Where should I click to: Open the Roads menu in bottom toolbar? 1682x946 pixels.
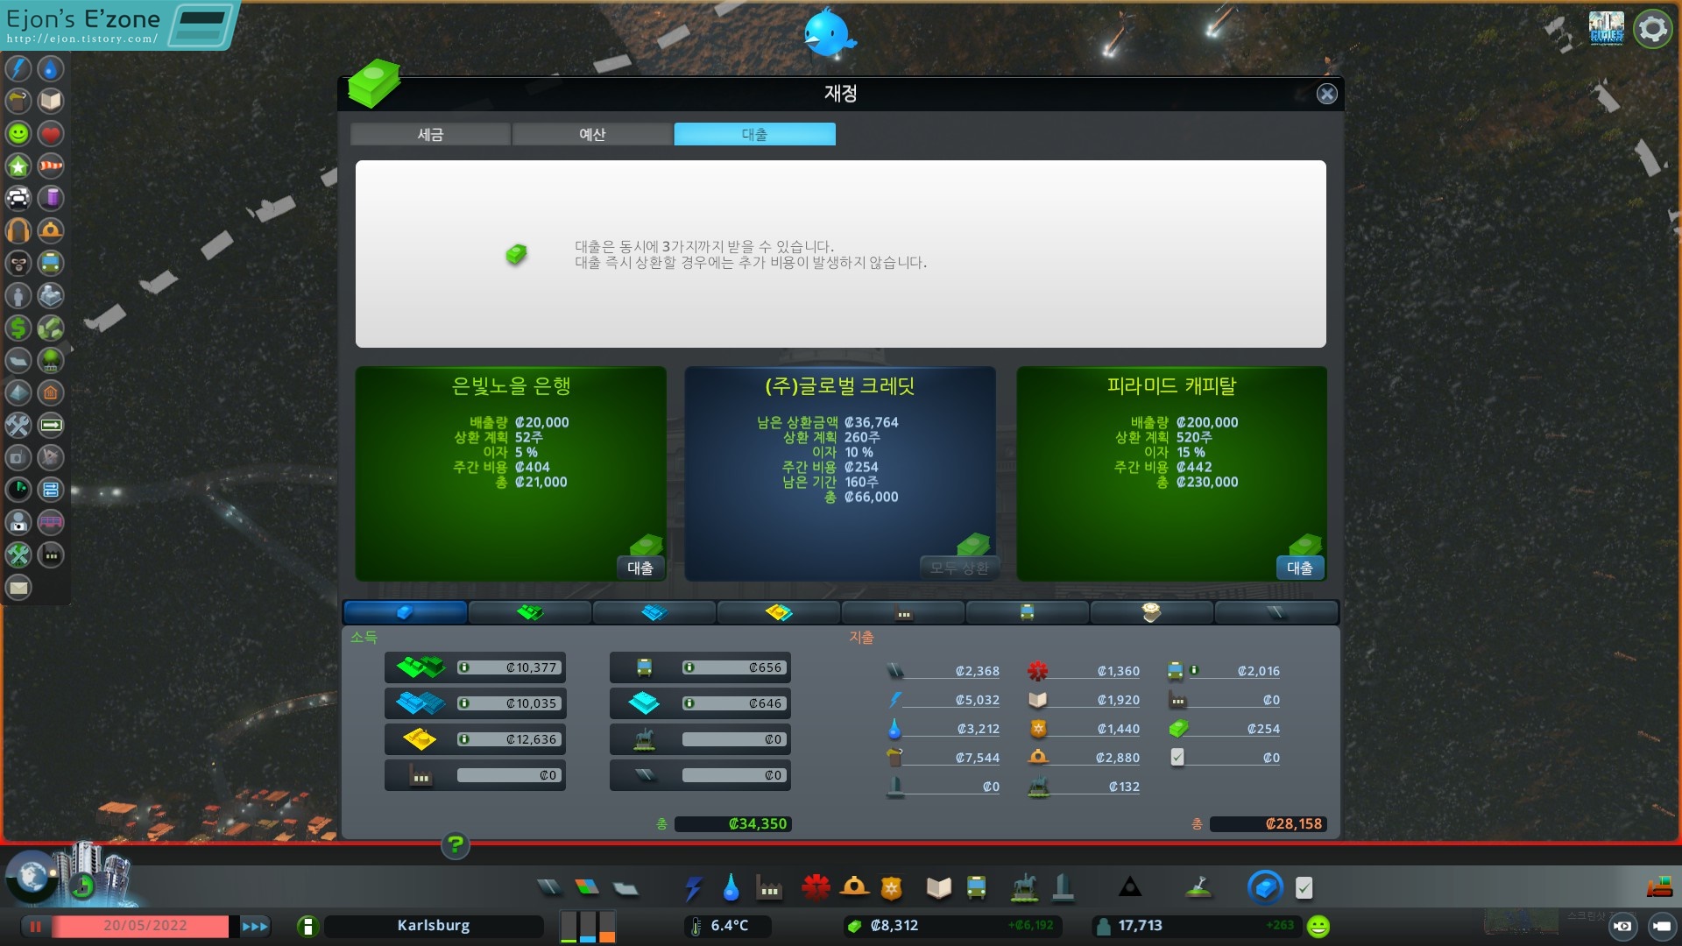coord(549,888)
